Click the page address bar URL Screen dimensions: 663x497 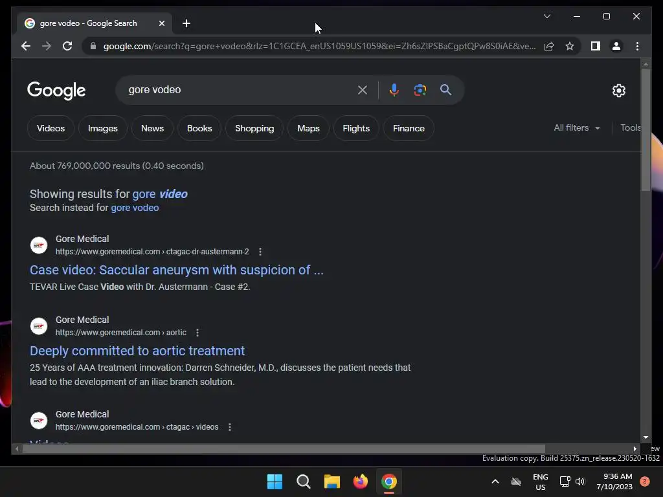[319, 46]
